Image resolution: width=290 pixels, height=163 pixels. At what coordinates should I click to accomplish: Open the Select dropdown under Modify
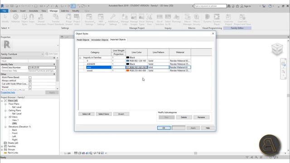(x=5, y=28)
